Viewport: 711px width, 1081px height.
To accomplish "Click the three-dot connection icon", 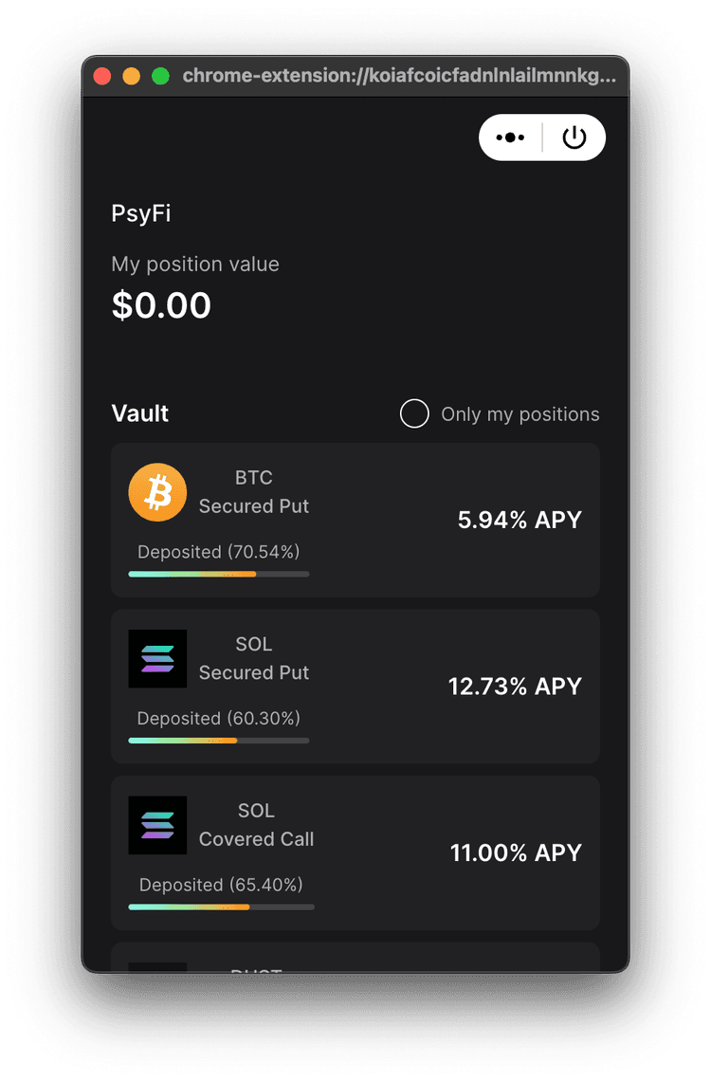I will coord(510,137).
